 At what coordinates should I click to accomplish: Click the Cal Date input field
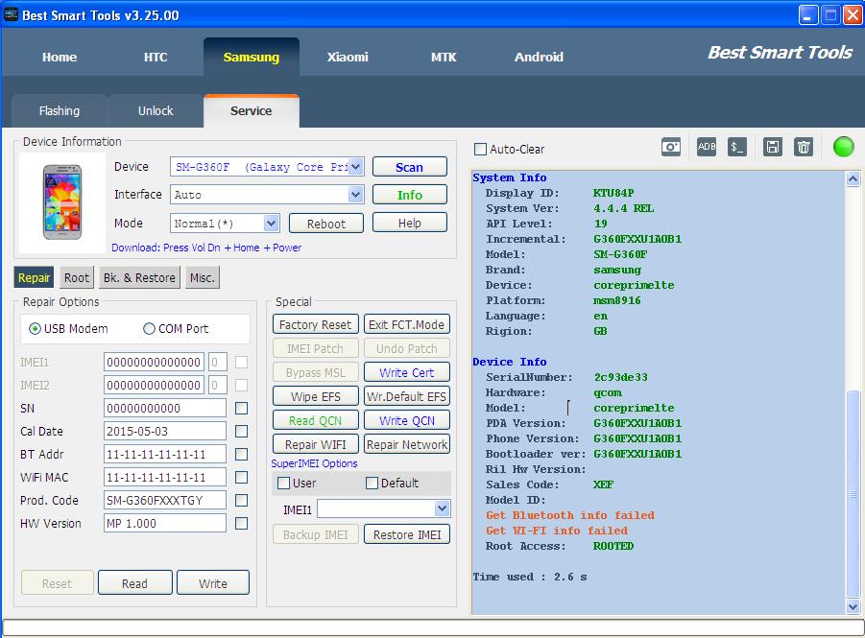pyautogui.click(x=165, y=431)
